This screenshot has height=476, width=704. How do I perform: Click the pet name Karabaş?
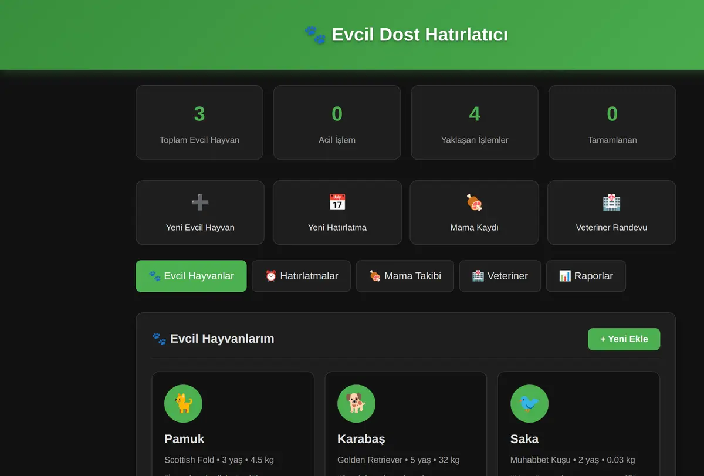(361, 439)
